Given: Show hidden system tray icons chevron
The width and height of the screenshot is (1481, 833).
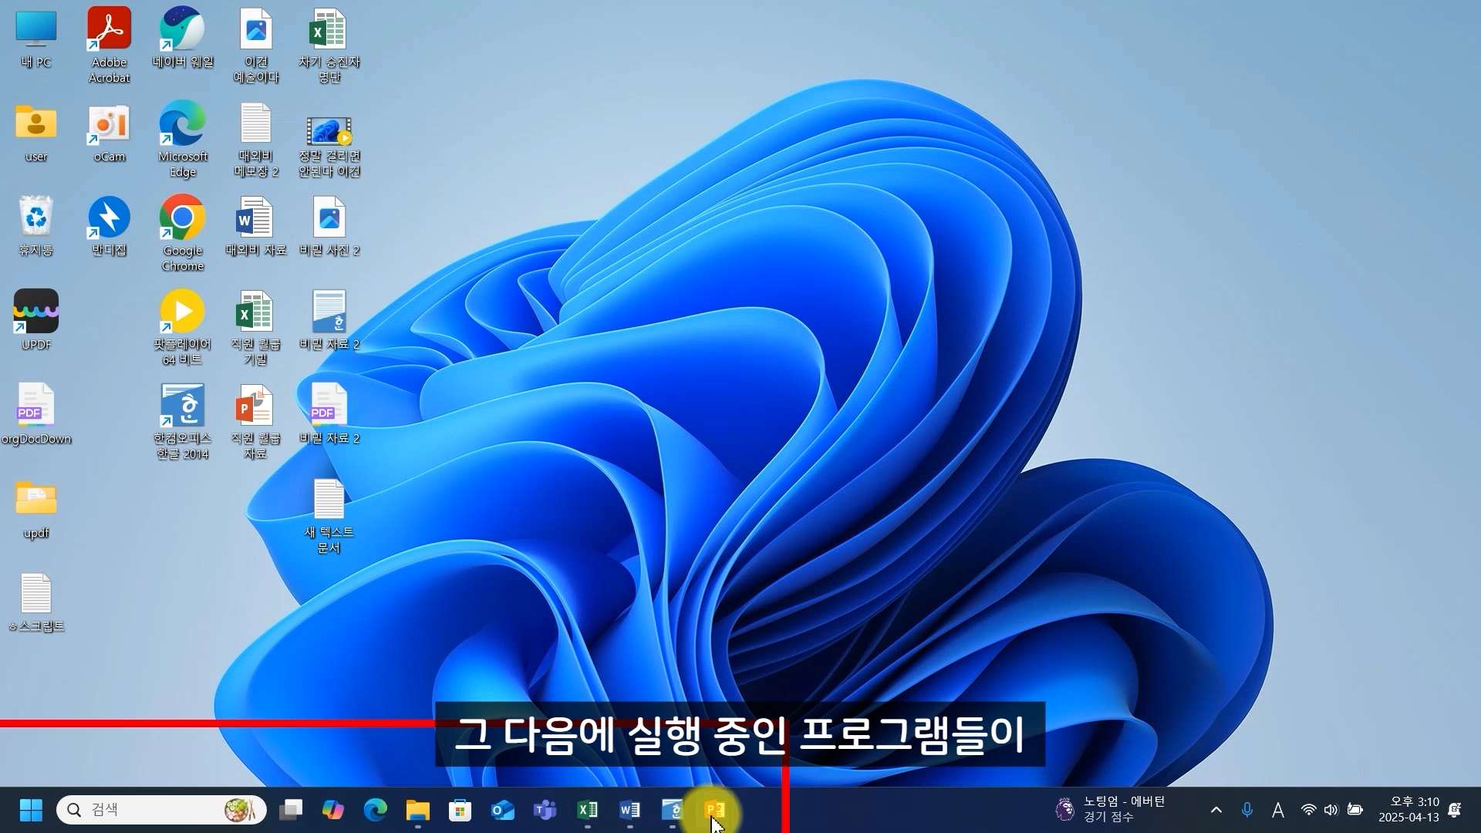Looking at the screenshot, I should click(x=1216, y=810).
